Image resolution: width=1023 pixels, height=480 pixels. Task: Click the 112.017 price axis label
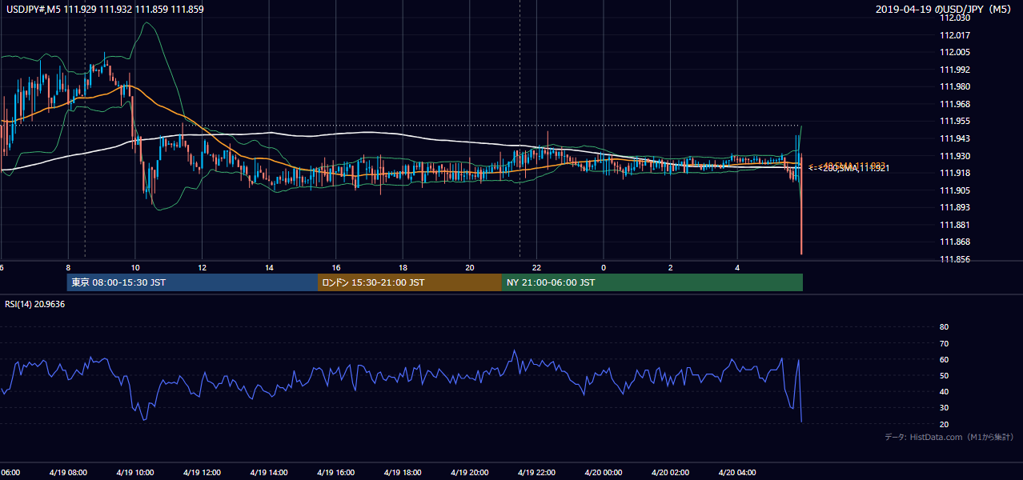coord(956,35)
